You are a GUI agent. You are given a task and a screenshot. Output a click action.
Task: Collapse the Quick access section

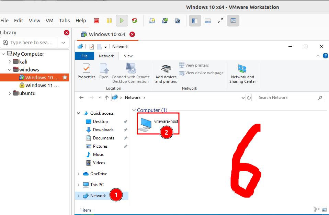[79, 113]
